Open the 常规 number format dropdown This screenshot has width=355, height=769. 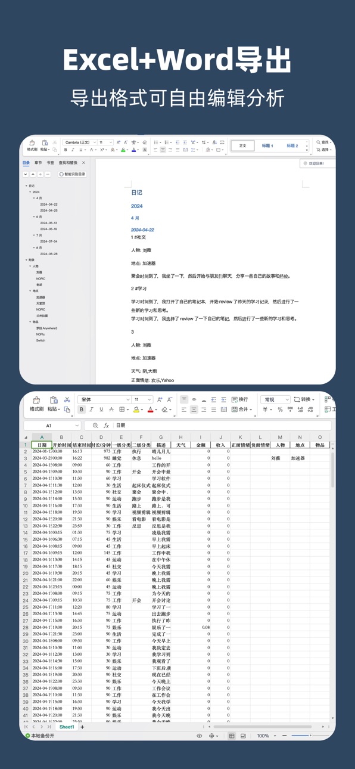click(x=287, y=399)
